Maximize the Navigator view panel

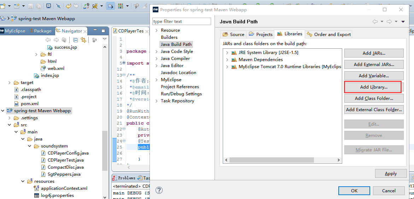click(103, 31)
